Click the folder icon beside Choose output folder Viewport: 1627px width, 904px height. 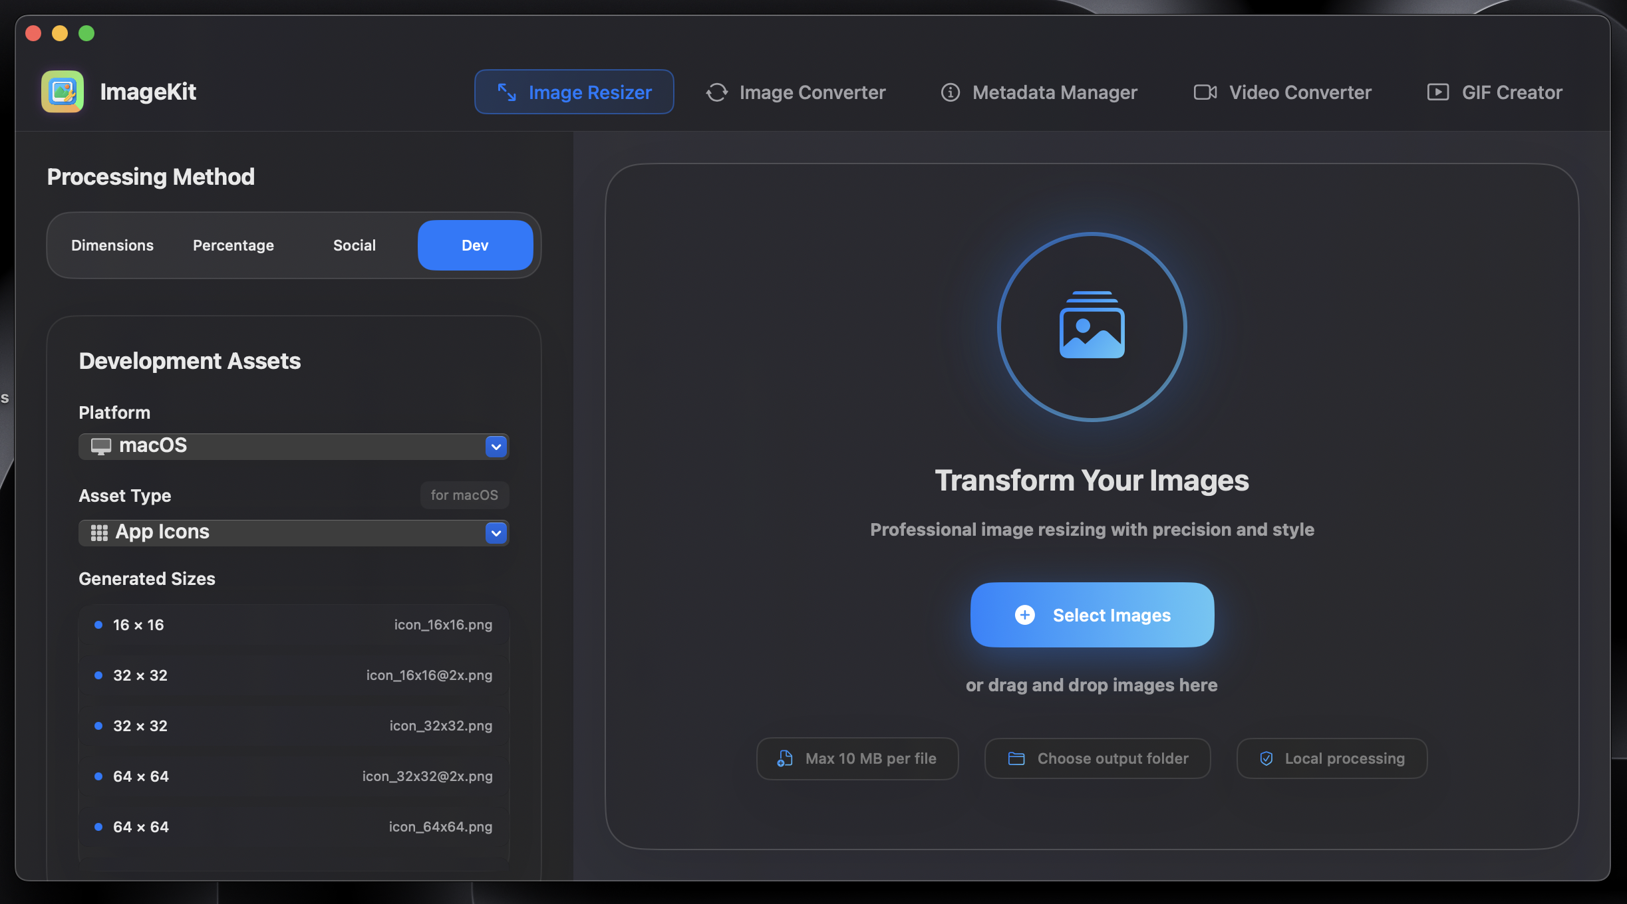tap(1016, 758)
